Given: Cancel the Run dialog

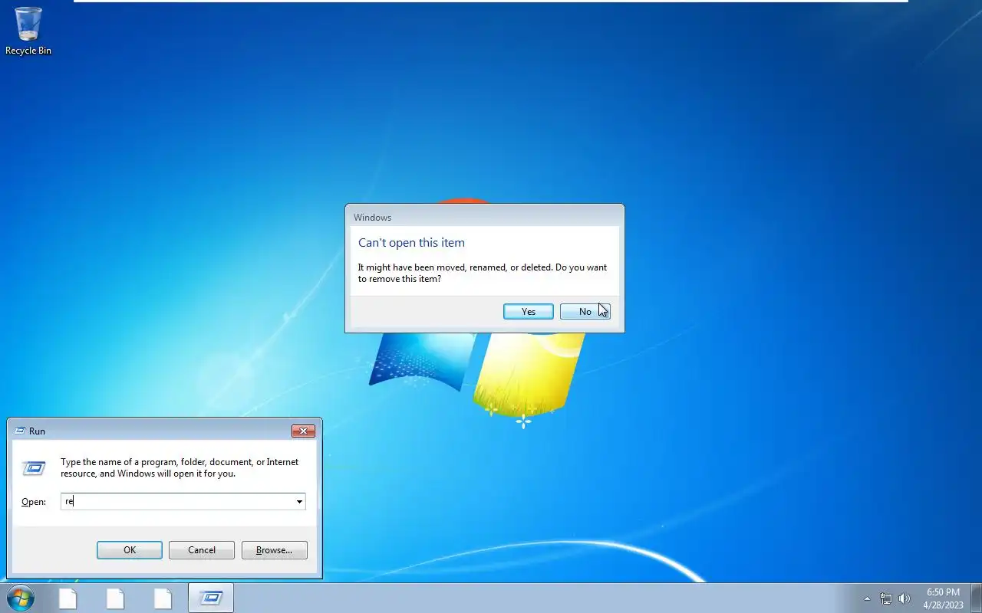Looking at the screenshot, I should 202,550.
